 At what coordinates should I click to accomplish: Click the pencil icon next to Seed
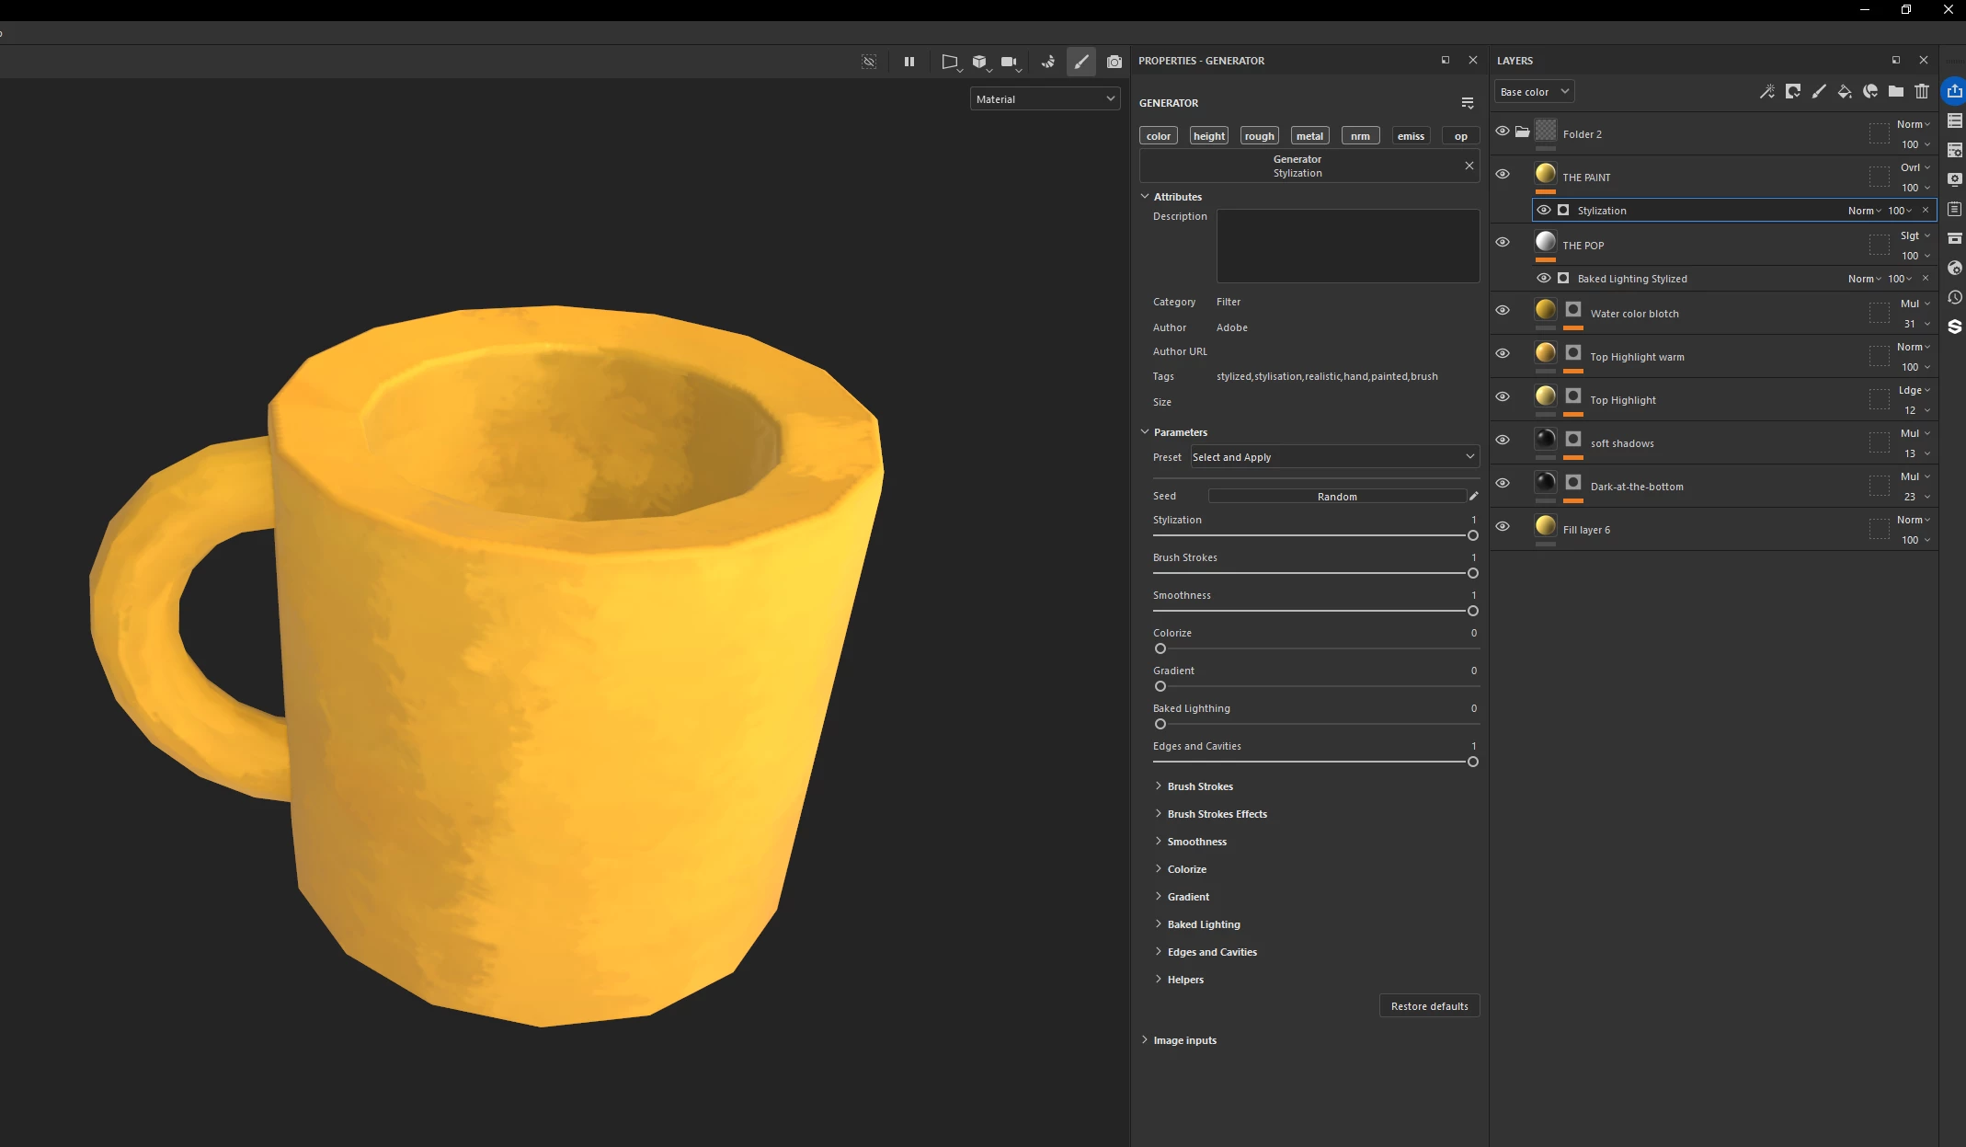pyautogui.click(x=1473, y=496)
